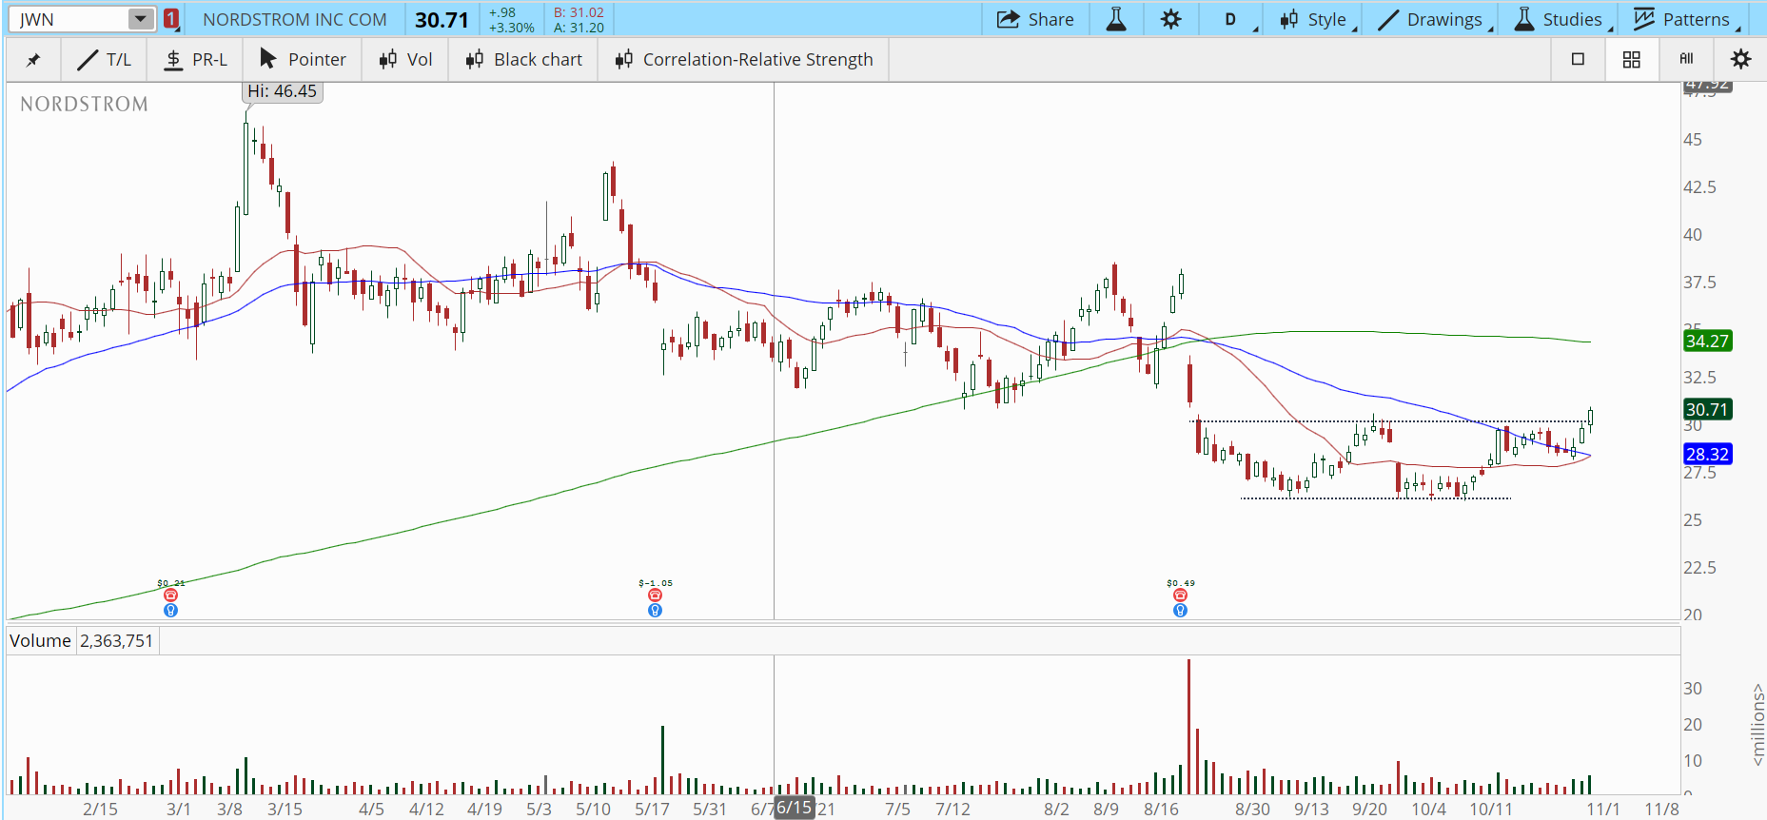
Task: Click the chart grid layout icon
Action: click(x=1631, y=60)
